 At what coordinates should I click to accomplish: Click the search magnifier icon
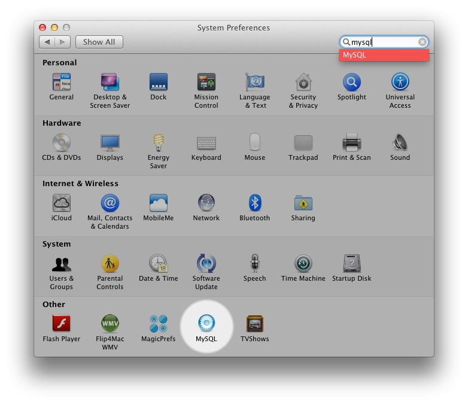click(x=347, y=42)
